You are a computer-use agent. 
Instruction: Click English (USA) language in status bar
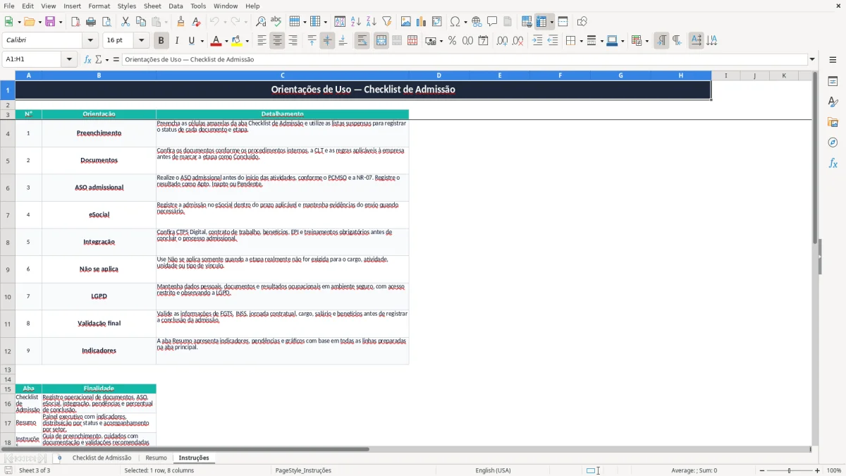click(493, 470)
